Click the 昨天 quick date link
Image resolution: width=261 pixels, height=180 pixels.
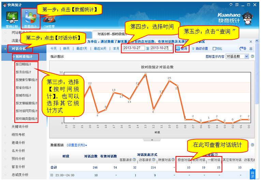pyautogui.click(x=66, y=49)
